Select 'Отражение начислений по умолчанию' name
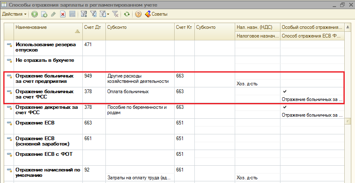The height and width of the screenshot is (183, 355). [48, 172]
